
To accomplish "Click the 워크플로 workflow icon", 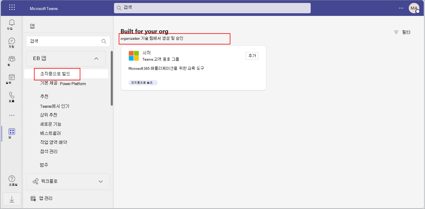I will coord(35,181).
